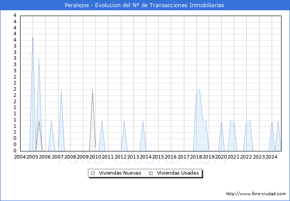
Task: Click the 2014 x-axis label
Action: tap(145, 157)
